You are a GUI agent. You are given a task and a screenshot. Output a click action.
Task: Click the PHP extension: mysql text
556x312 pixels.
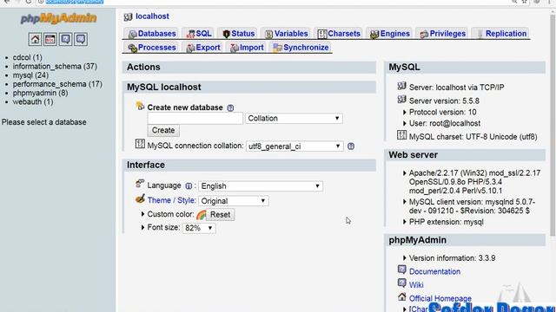[446, 222]
